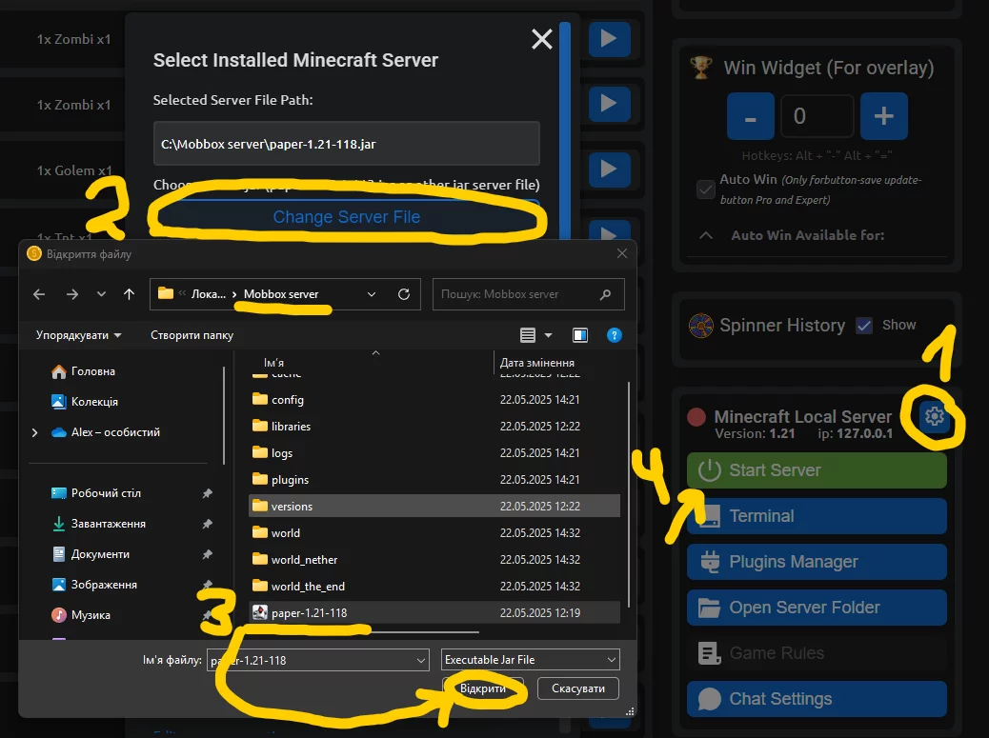Image resolution: width=989 pixels, height=738 pixels.
Task: Unpin Робочий стіл pin icon
Action: pyautogui.click(x=207, y=493)
